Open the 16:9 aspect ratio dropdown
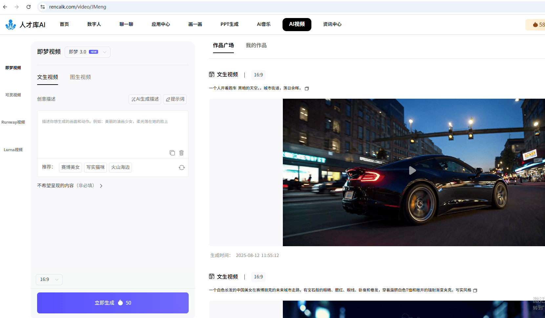 click(x=49, y=280)
